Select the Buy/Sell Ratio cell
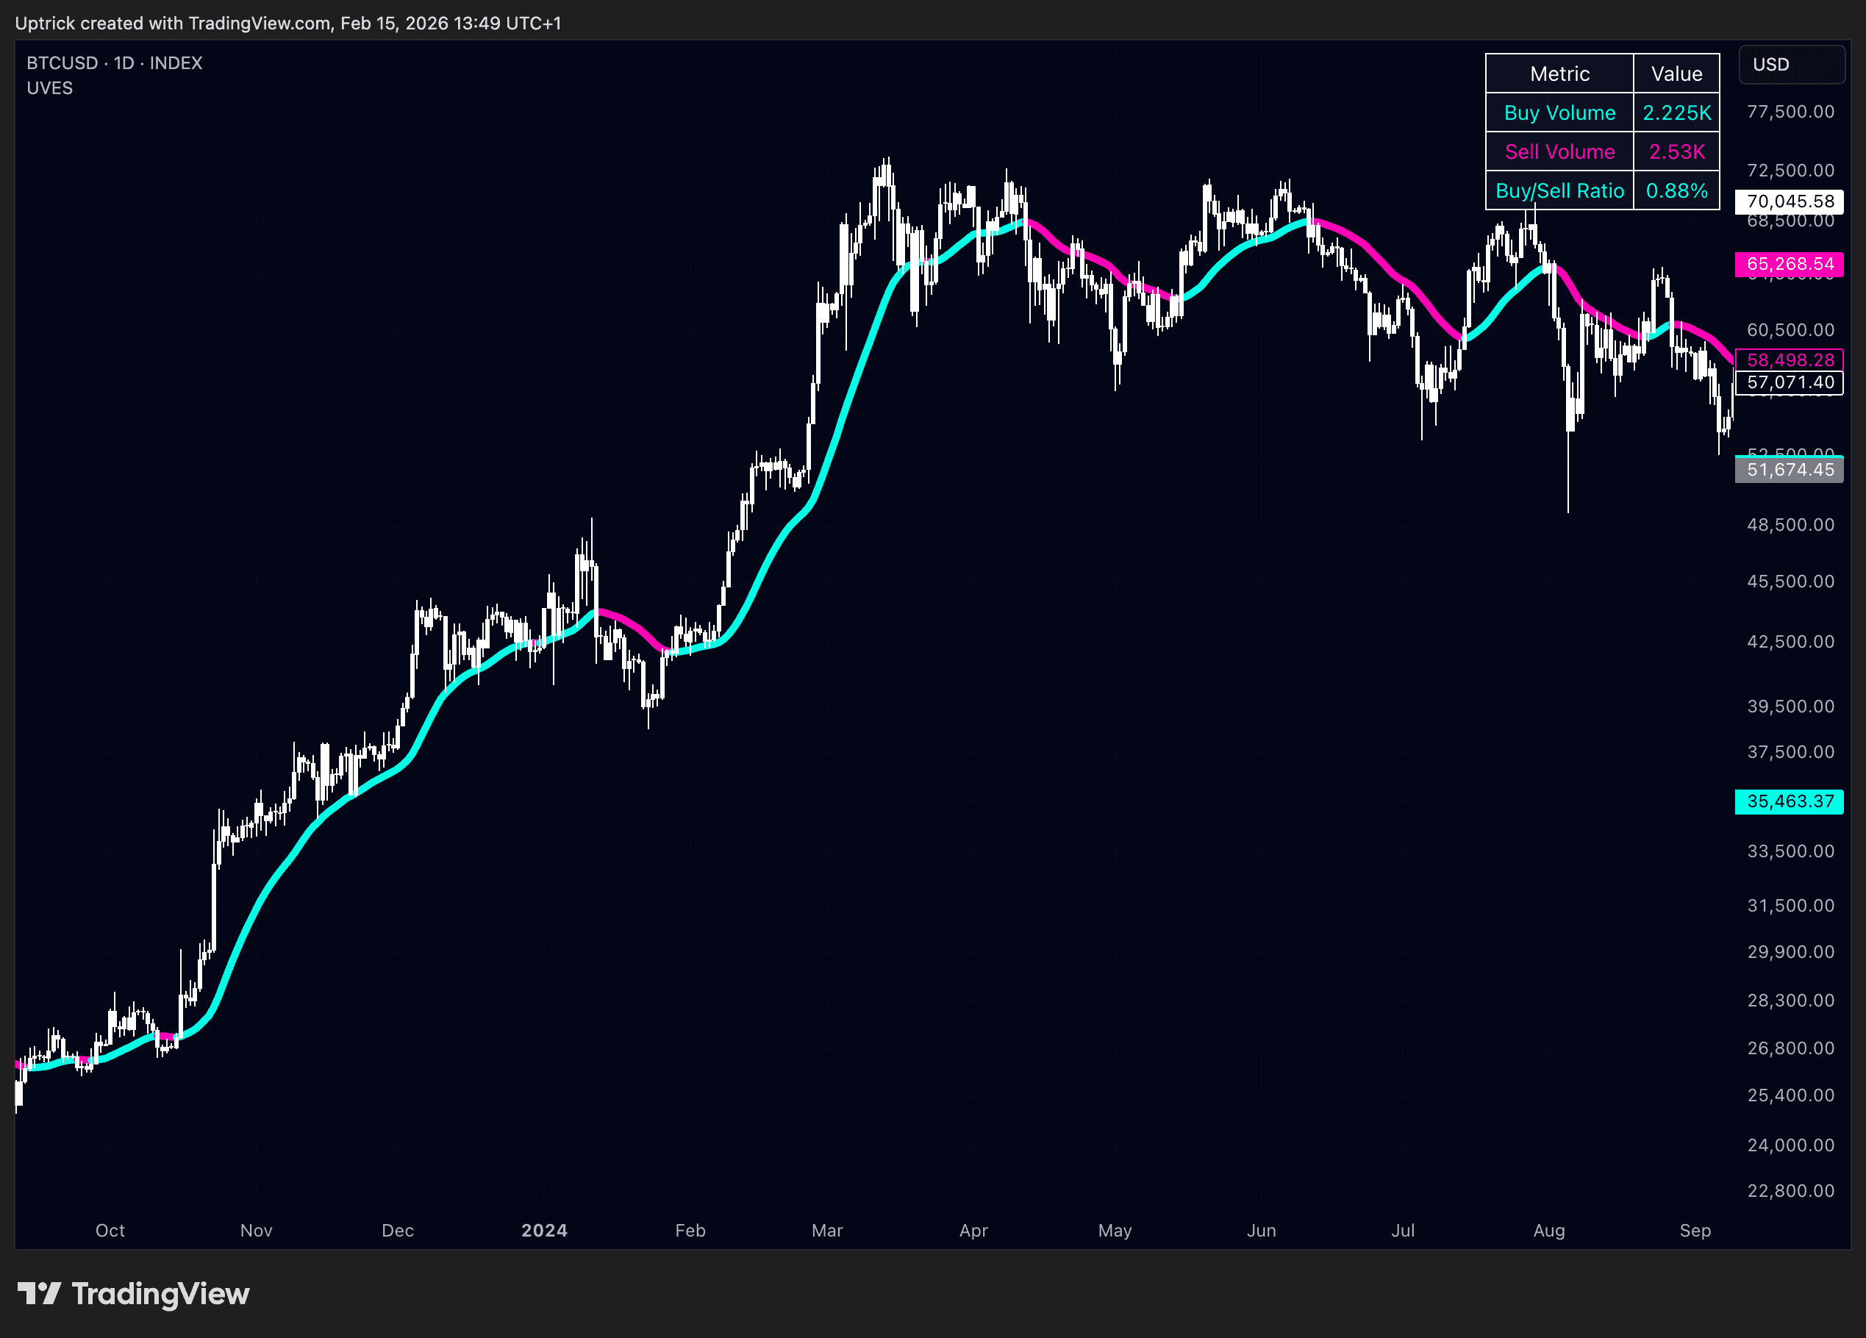 click(x=1559, y=191)
